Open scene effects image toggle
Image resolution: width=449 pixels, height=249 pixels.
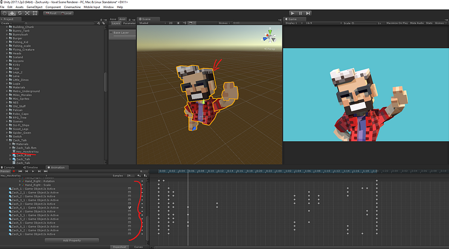pyautogui.click(x=191, y=23)
